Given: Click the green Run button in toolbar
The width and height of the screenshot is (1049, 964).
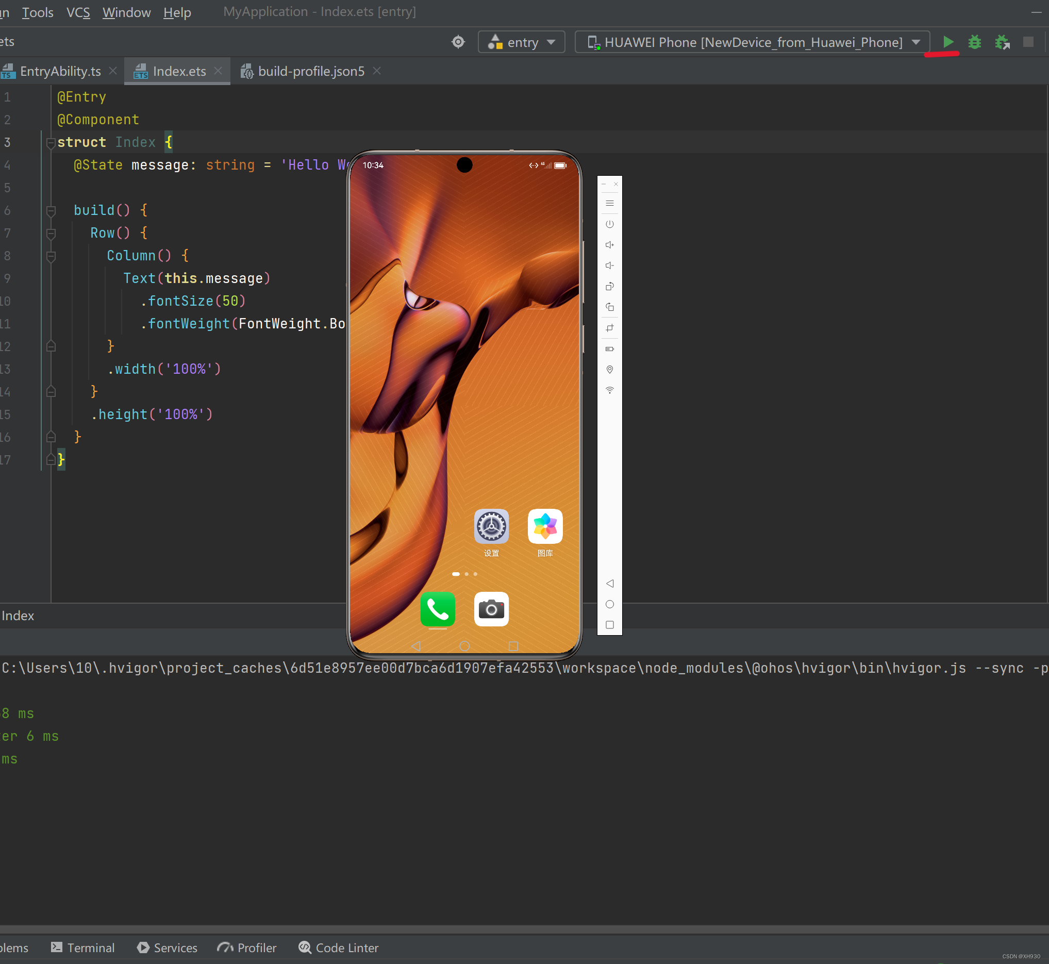Looking at the screenshot, I should [948, 42].
